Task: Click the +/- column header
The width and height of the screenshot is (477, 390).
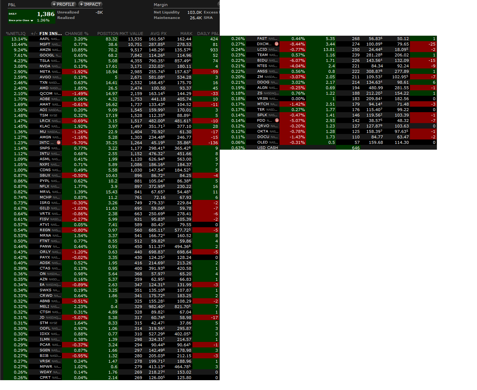Action: pos(34,34)
